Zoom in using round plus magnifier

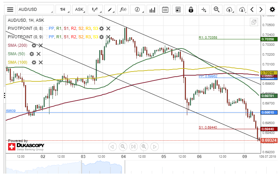144,147
